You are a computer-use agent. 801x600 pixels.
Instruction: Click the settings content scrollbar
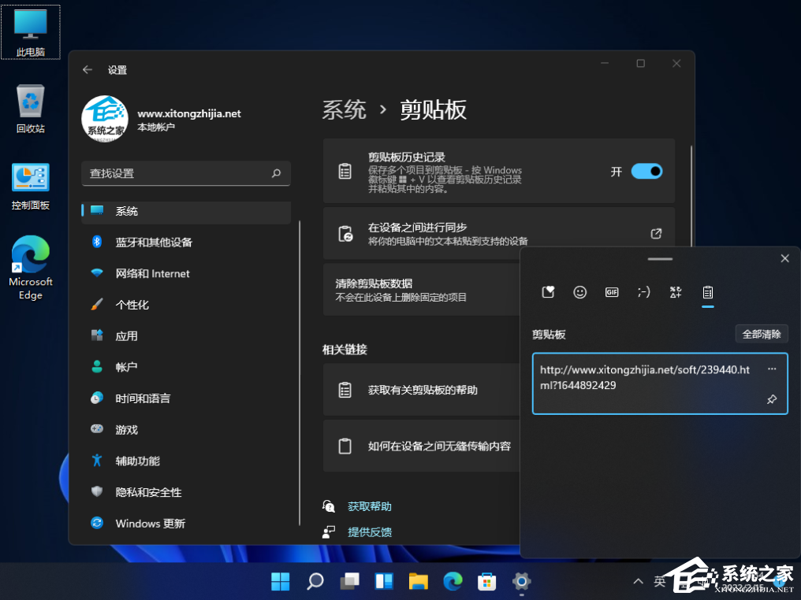pyautogui.click(x=691, y=196)
